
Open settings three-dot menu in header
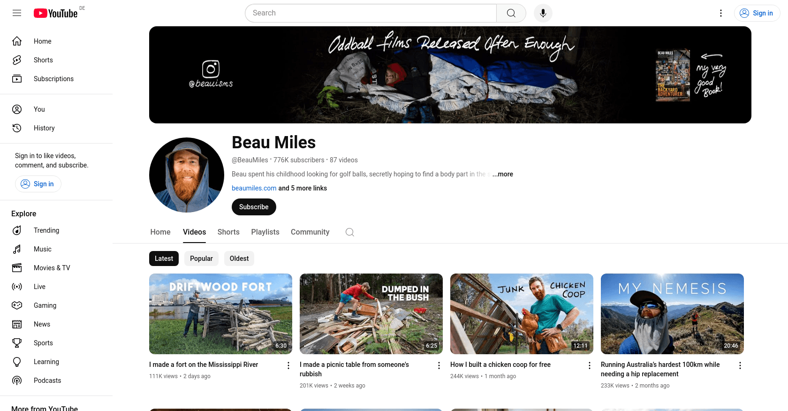(x=721, y=13)
